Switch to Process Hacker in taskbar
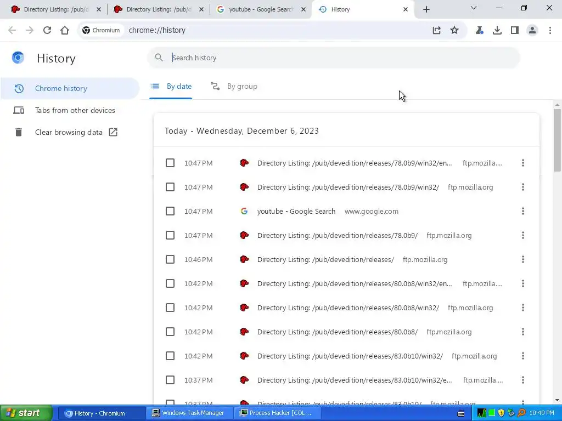Viewport: 562px width, 421px height. point(277,413)
